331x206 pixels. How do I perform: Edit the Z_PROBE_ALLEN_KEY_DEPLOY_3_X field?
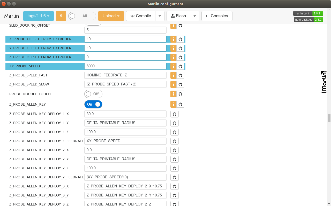tap(125, 186)
